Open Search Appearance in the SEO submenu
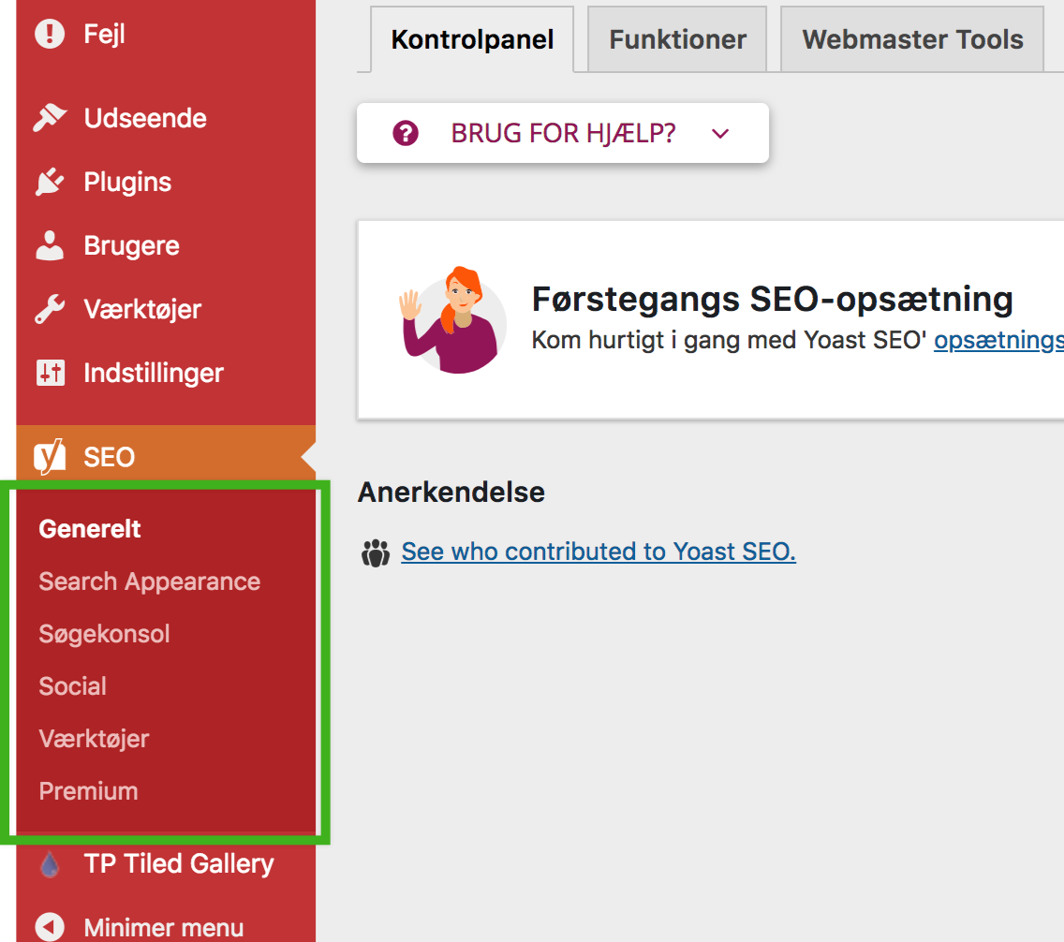Image resolution: width=1064 pixels, height=942 pixels. 149,581
